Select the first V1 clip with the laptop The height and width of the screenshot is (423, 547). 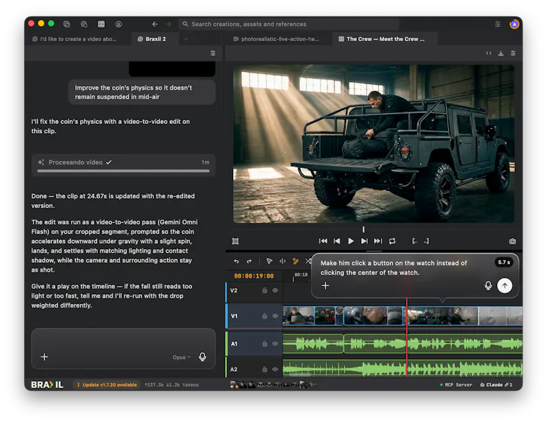pos(298,316)
